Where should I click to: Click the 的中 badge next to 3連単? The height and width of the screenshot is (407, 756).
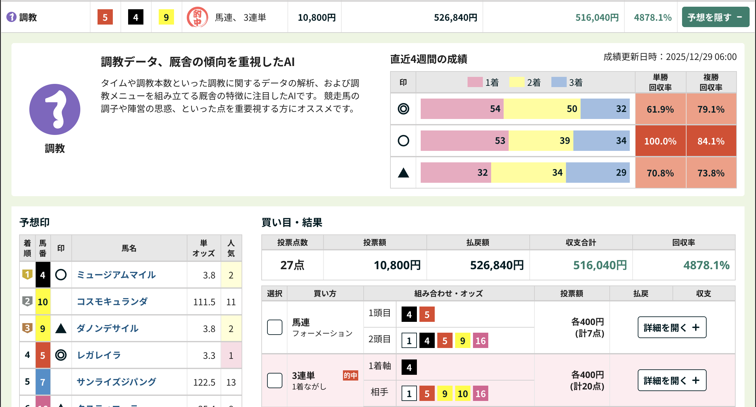350,376
